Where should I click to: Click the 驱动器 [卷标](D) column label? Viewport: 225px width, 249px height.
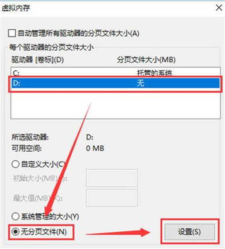[x=37, y=60]
